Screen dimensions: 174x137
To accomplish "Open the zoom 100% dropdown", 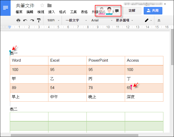I will click(53, 20).
